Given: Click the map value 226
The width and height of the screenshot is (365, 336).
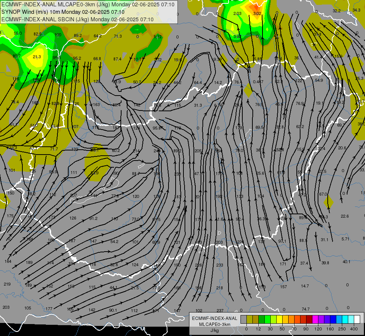Looking at the screenshot, I should 198,265.
